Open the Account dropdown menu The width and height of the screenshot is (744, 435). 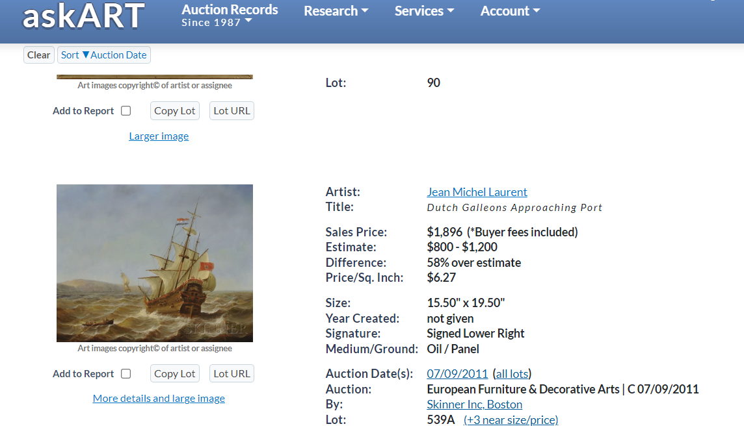(510, 10)
